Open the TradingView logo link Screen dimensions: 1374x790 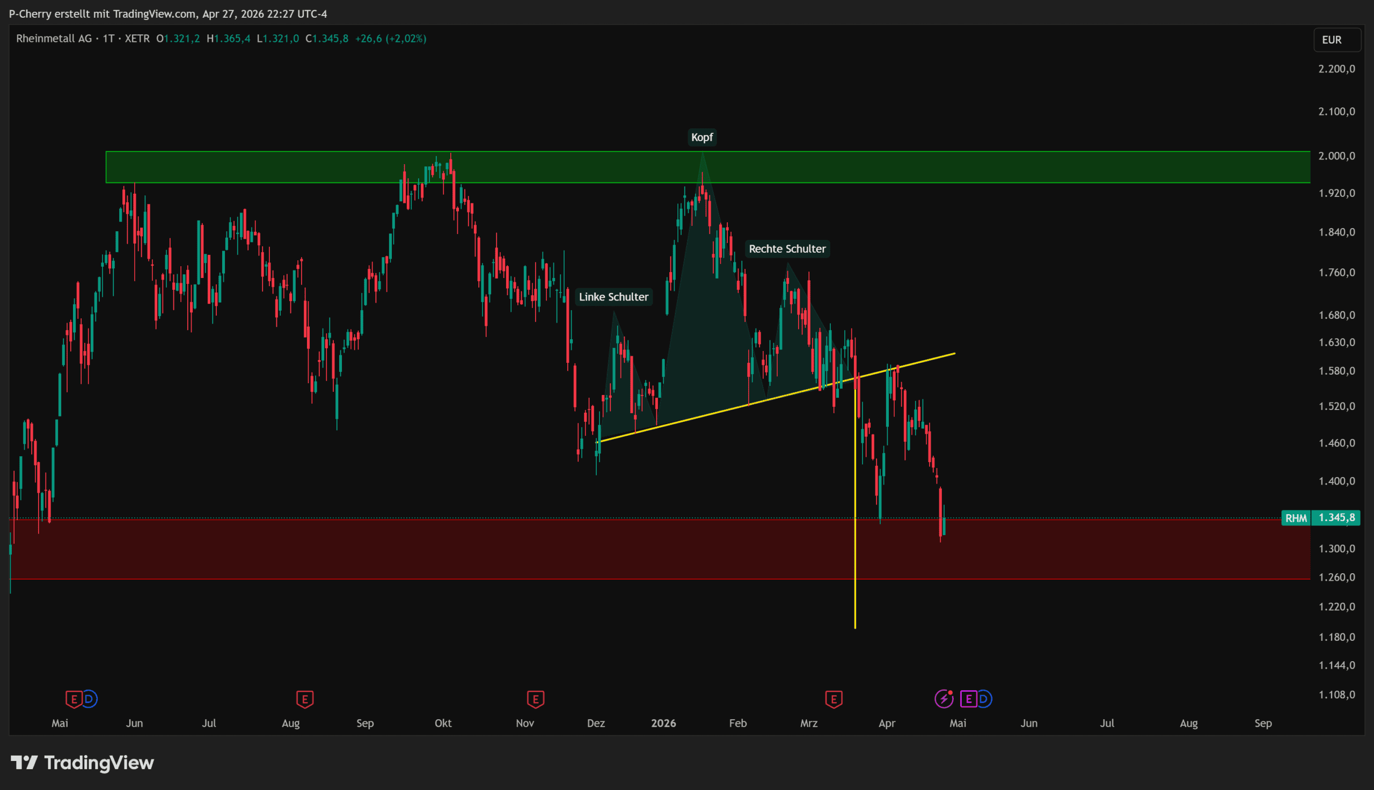pos(83,763)
